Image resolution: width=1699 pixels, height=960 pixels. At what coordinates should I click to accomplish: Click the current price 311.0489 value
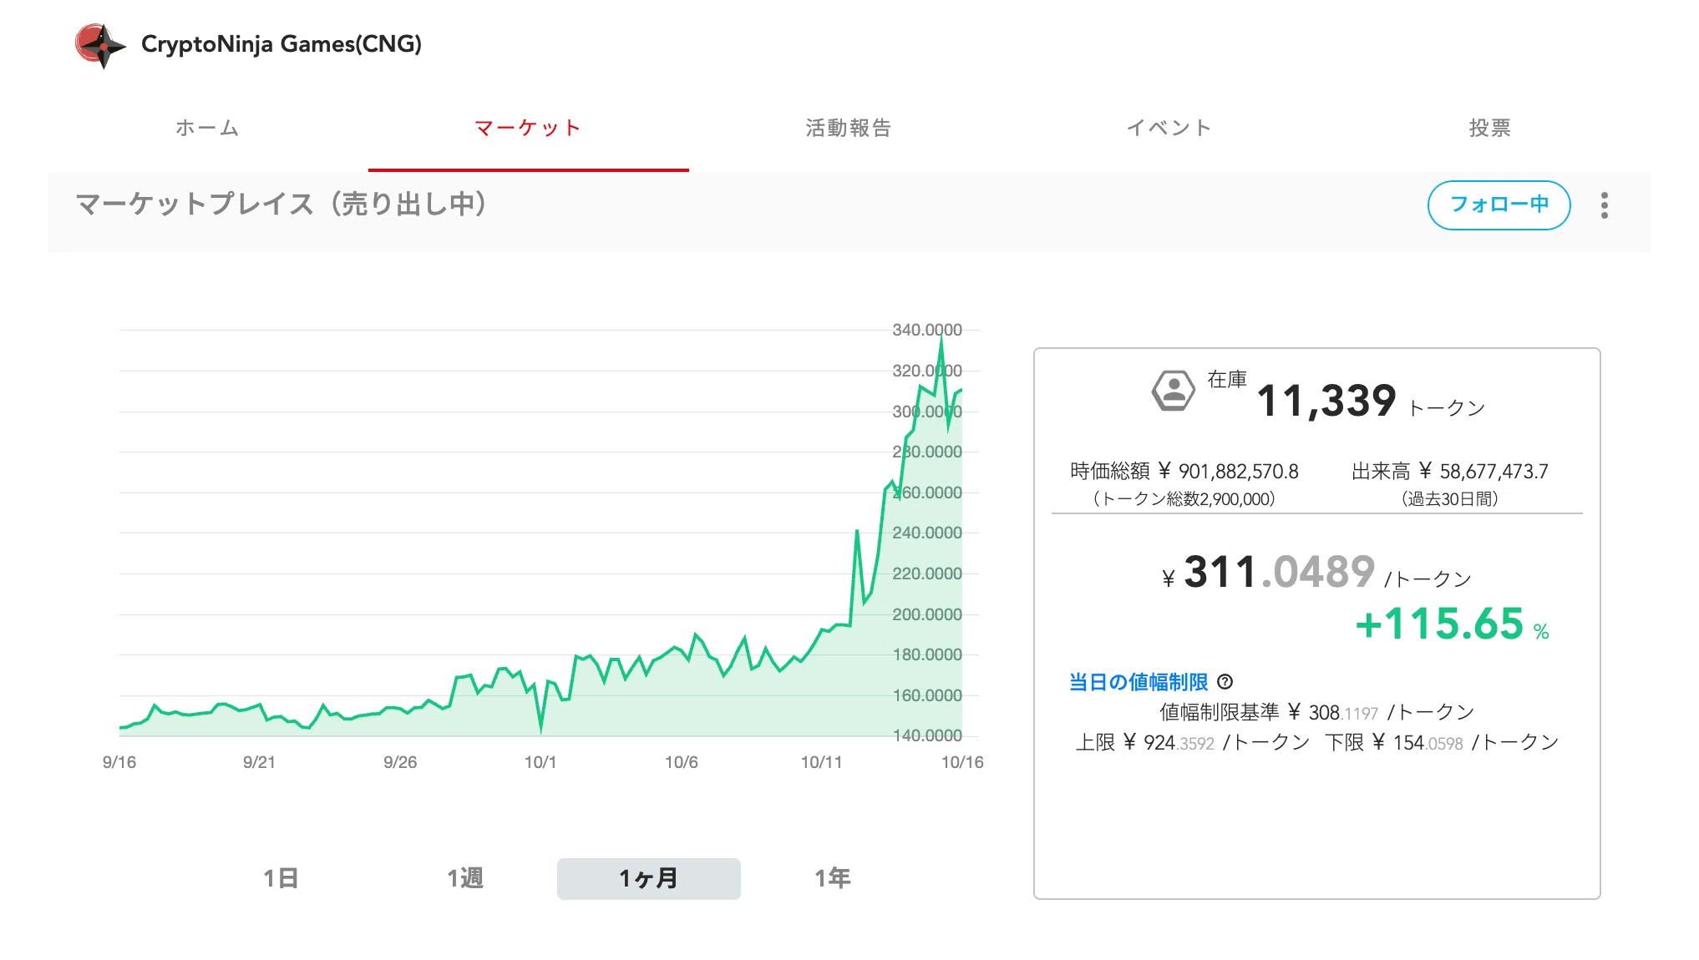[1279, 573]
